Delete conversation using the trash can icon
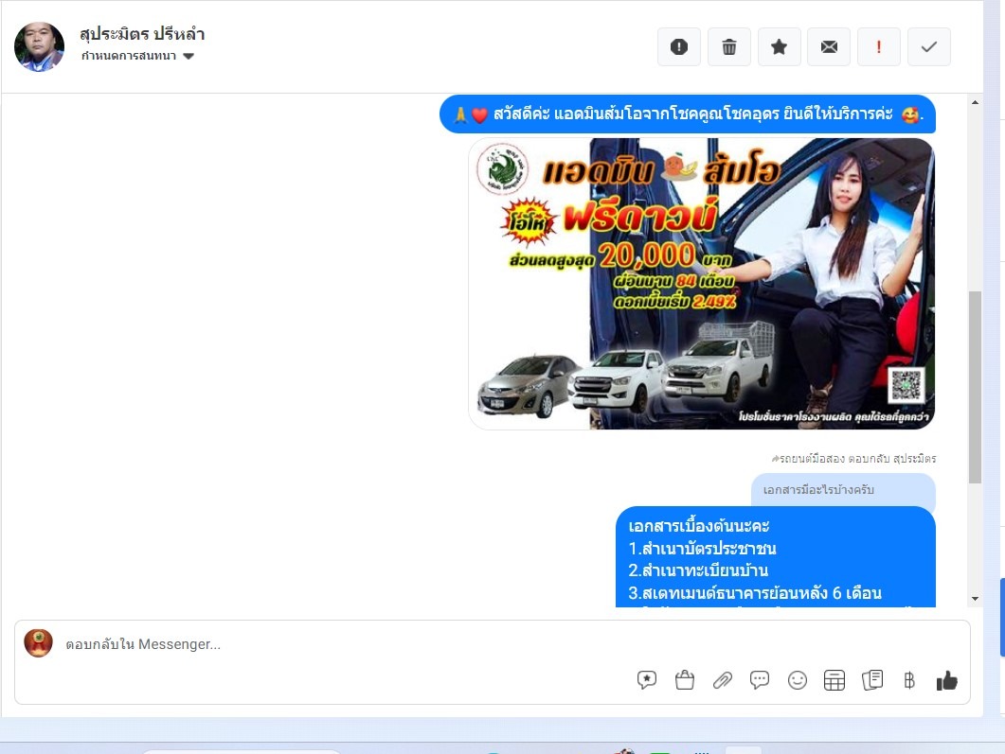Image resolution: width=1005 pixels, height=754 pixels. 729,47
